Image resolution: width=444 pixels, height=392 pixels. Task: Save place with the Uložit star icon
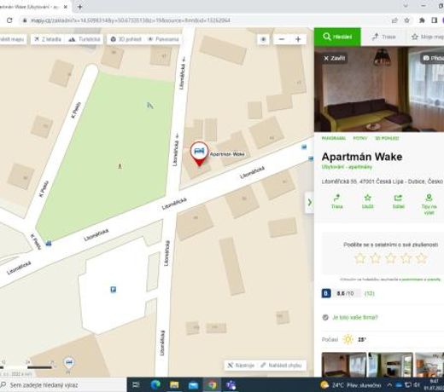[367, 201]
